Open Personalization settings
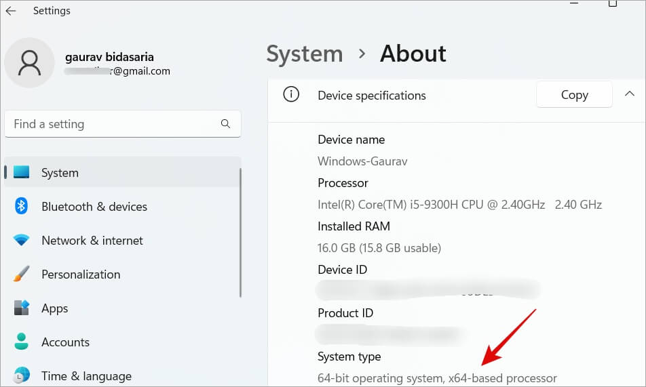The width and height of the screenshot is (646, 387). coord(122,274)
